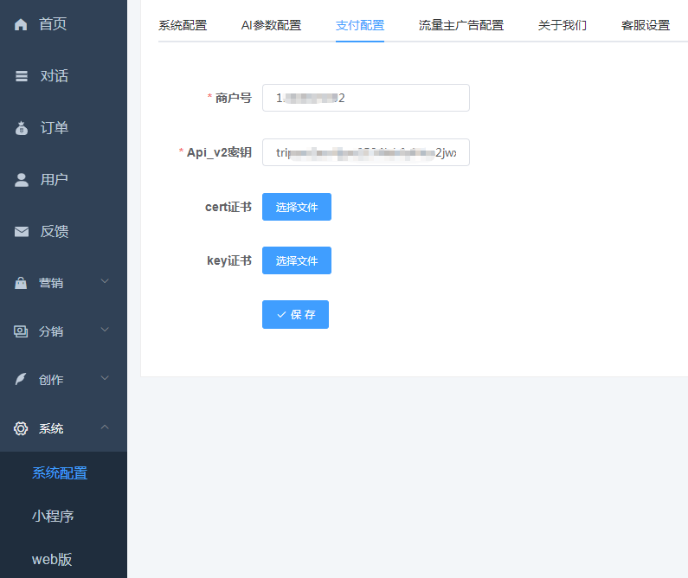Viewport: 688px width, 578px height.
Task: Expand the 创作 menu chevron
Action: coord(105,379)
